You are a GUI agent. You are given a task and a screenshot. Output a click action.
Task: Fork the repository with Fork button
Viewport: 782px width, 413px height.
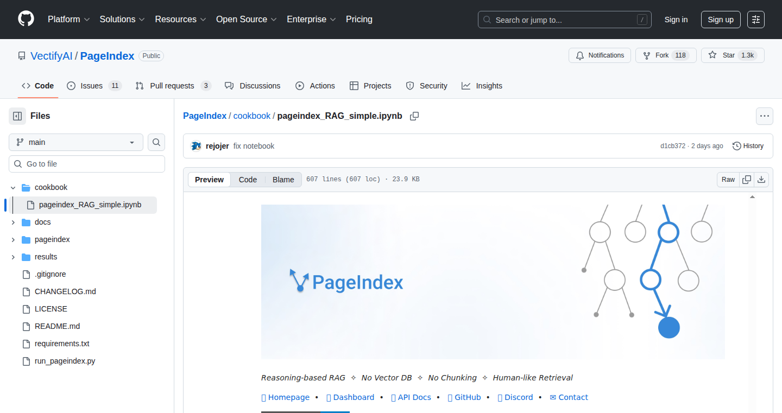click(x=666, y=55)
